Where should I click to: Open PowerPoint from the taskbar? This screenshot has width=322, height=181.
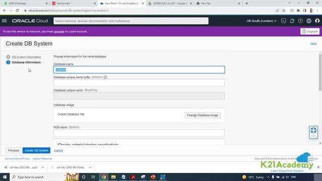[153, 177]
